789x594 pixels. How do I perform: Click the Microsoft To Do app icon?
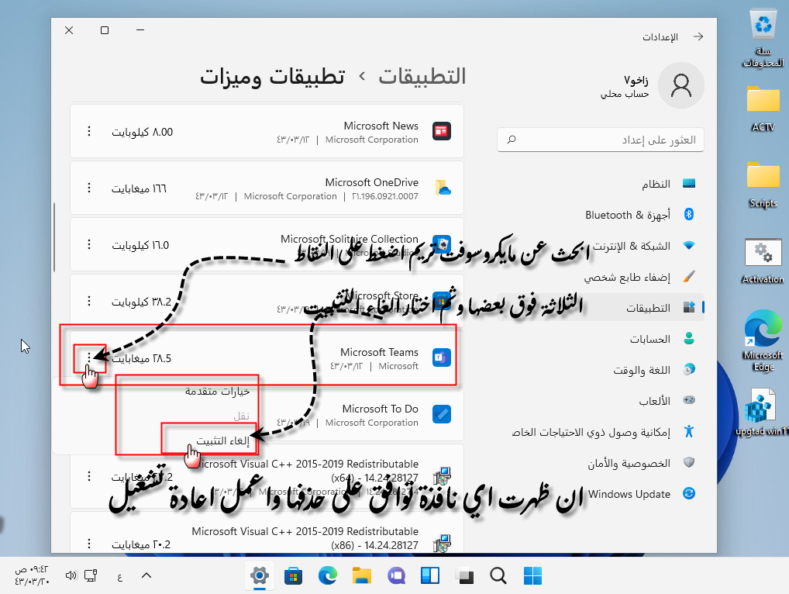[442, 414]
